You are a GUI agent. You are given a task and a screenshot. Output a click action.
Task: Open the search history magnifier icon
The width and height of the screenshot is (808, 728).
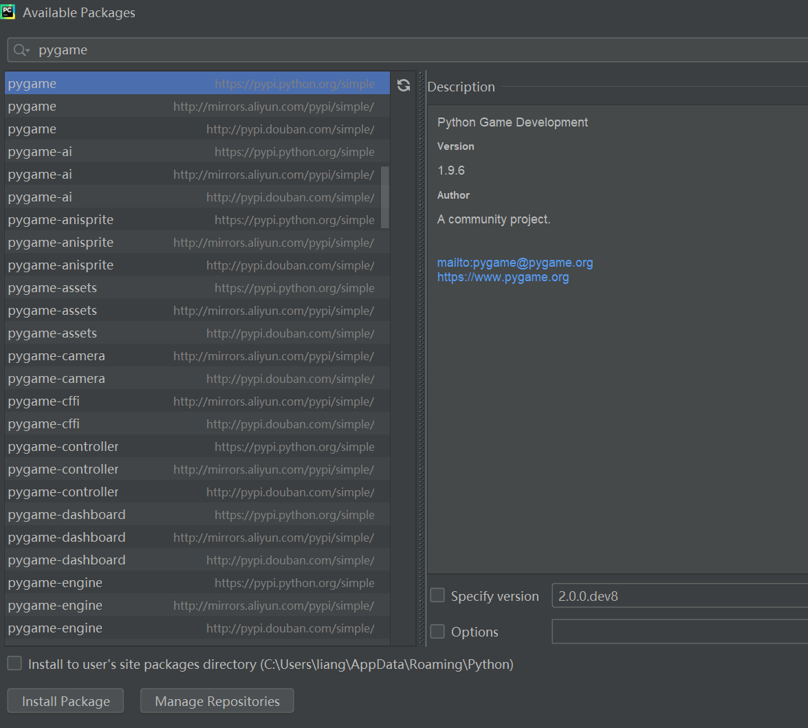21,50
